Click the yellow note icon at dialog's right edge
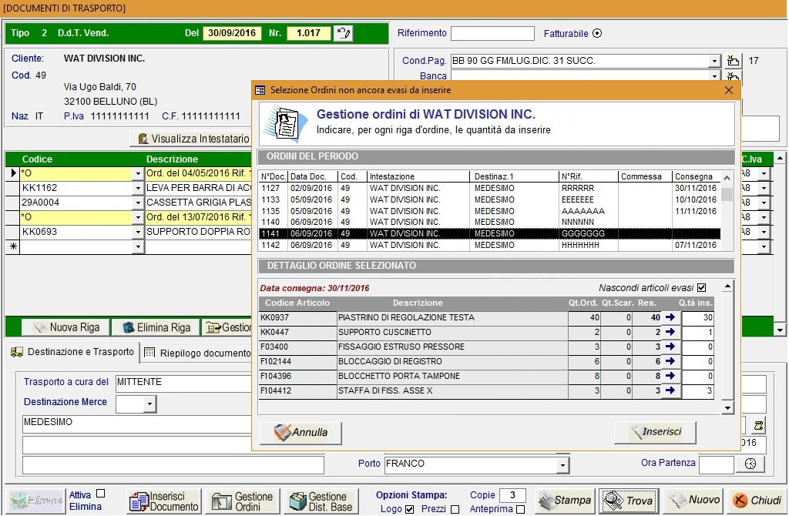Screen dimensions: 789x516 pos(758,425)
